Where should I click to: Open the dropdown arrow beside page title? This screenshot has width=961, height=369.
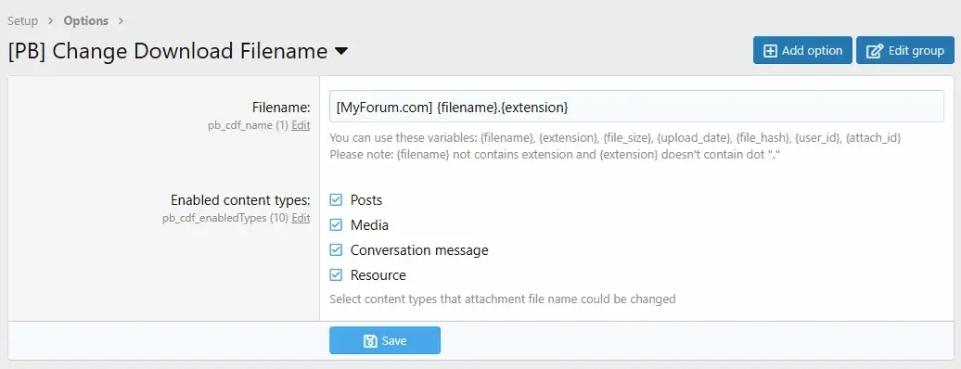click(341, 51)
